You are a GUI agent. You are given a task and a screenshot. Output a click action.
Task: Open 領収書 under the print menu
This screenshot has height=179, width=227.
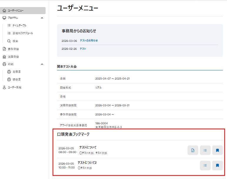(16, 79)
